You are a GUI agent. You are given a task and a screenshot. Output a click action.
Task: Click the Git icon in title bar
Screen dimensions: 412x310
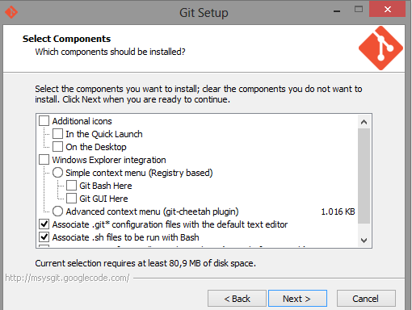pyautogui.click(x=11, y=12)
